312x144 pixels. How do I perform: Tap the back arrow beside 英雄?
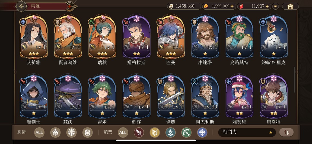tap(21, 6)
